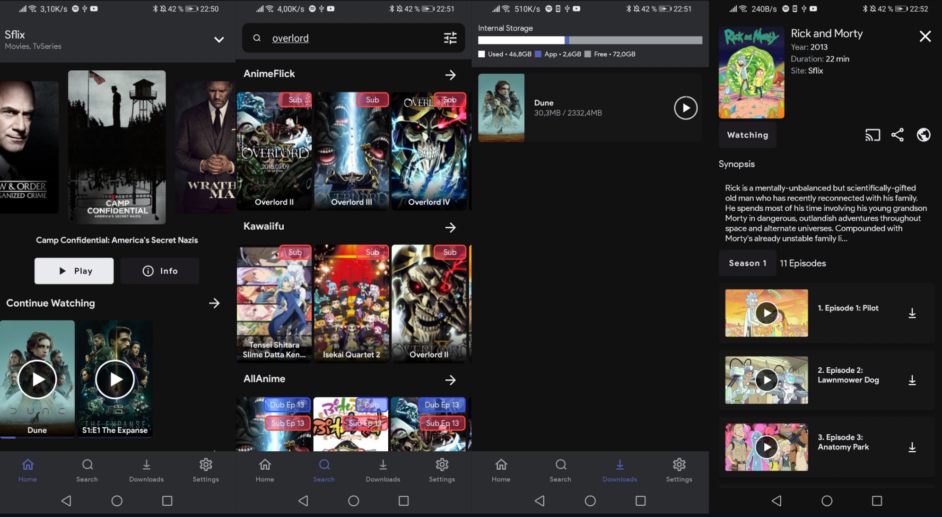
Task: Click the Overlord IV thumbnail in AnimeFlick
Action: 428,152
